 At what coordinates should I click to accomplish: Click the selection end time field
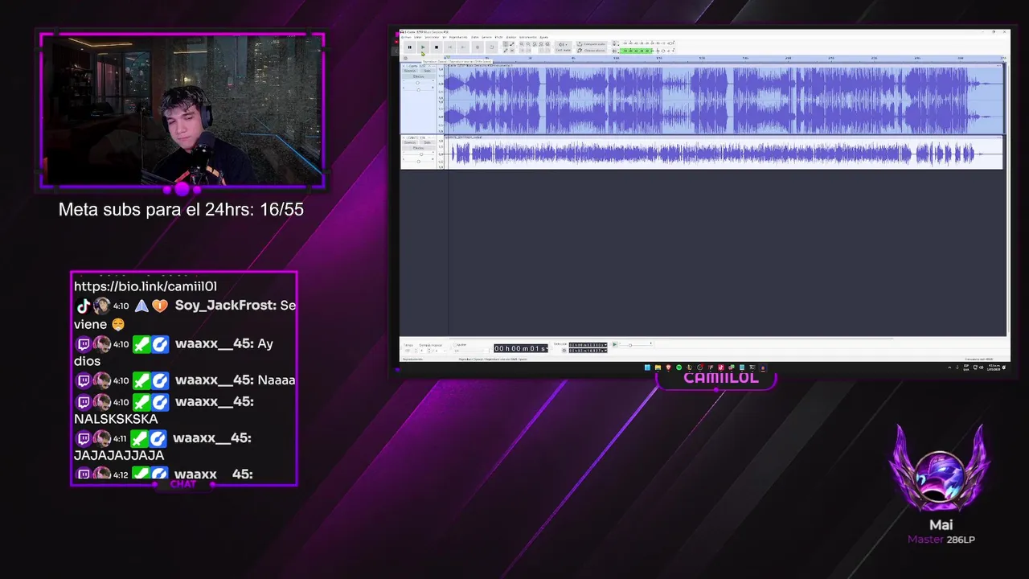pyautogui.click(x=588, y=351)
